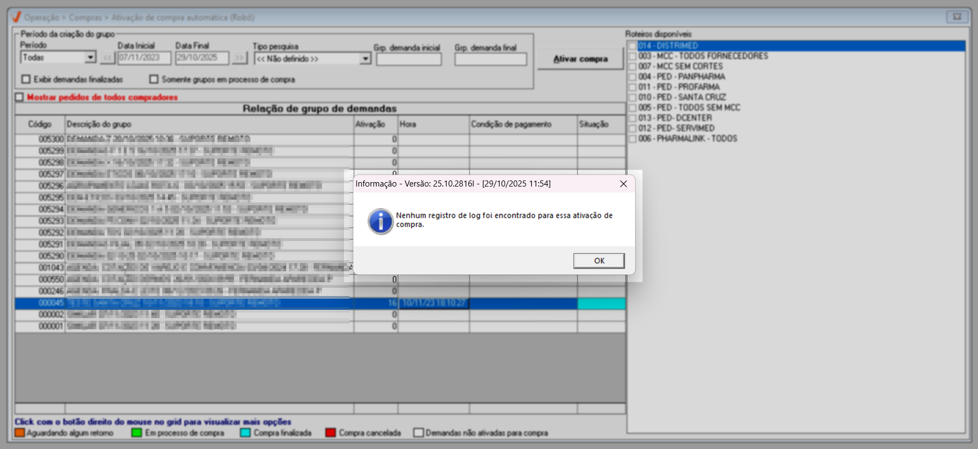Check Mostrar pedidos de todos compradores
This screenshot has width=978, height=449.
tap(20, 97)
